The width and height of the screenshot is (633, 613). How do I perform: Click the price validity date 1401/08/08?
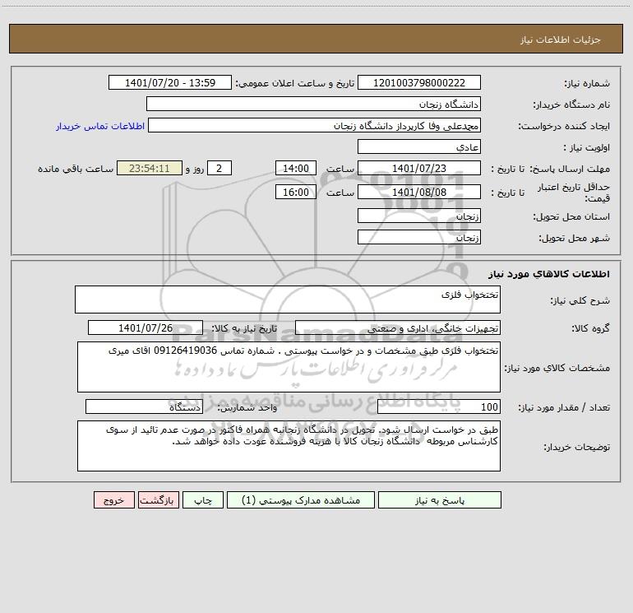[x=419, y=192]
